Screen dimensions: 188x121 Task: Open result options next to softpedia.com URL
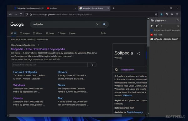click(x=38, y=45)
